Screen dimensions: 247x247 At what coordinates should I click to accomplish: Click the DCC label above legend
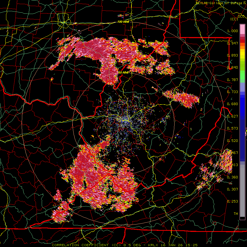pos(241,16)
